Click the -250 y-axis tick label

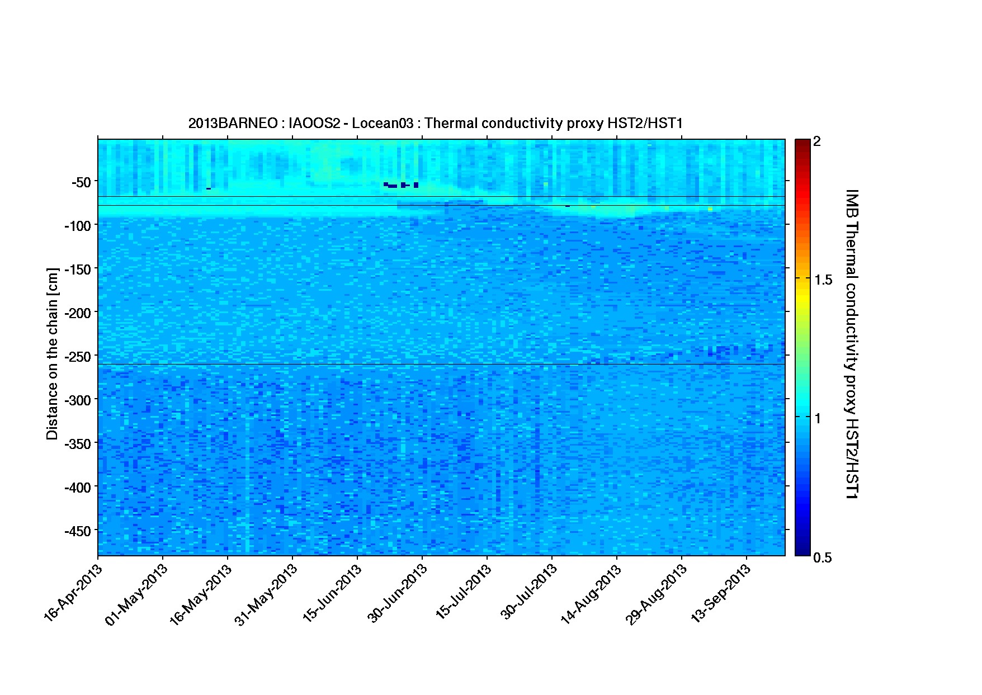coord(78,356)
